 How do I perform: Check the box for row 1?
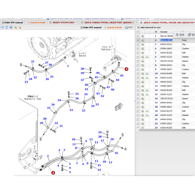pyautogui.click(x=138, y=36)
